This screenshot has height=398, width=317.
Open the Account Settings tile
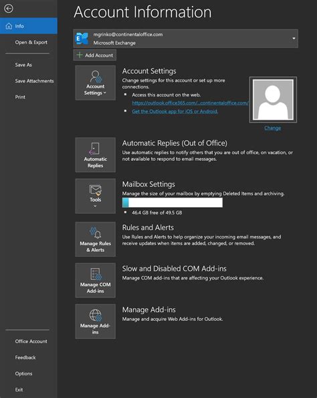coord(95,82)
